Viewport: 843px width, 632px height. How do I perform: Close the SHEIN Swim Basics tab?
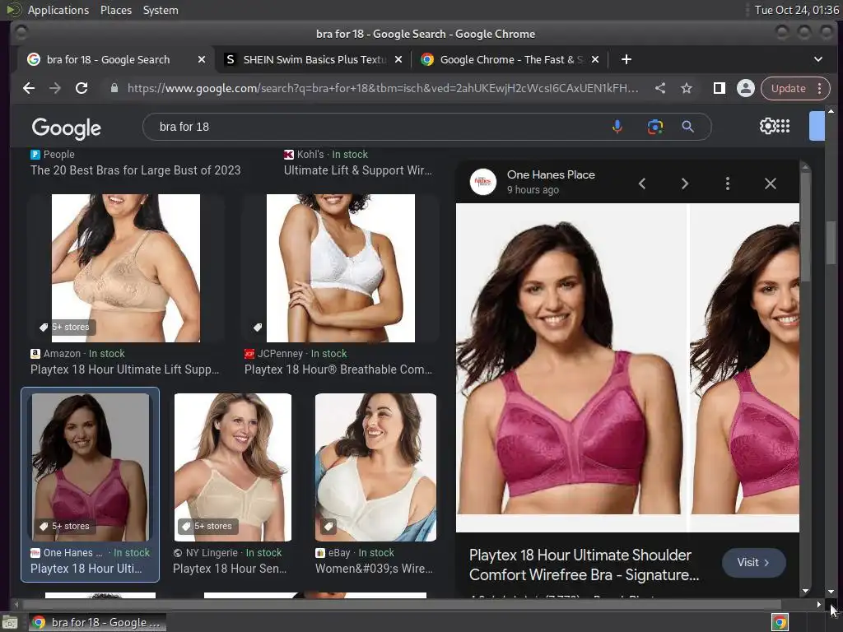tap(398, 59)
